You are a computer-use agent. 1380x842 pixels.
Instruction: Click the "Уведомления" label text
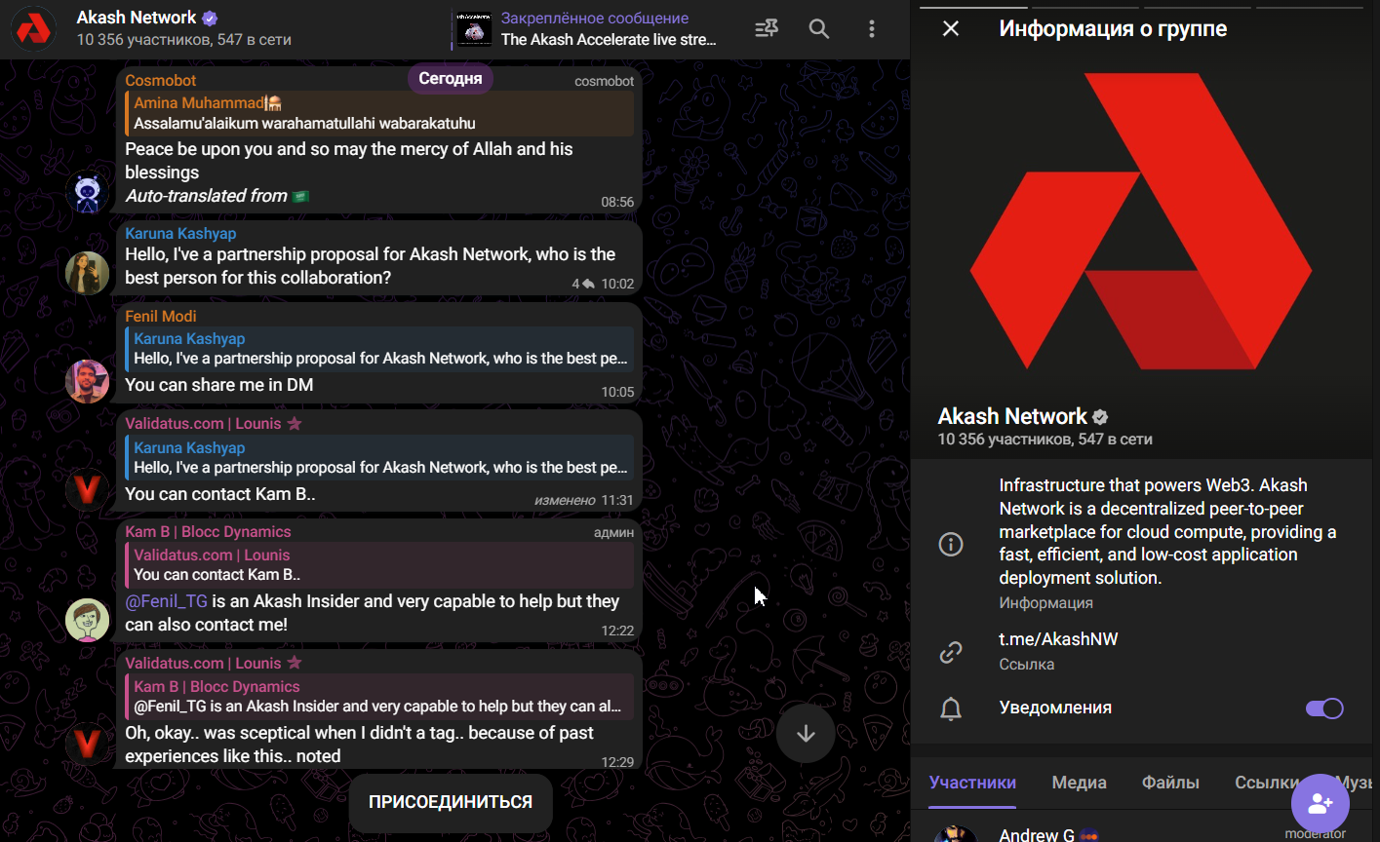(1055, 708)
